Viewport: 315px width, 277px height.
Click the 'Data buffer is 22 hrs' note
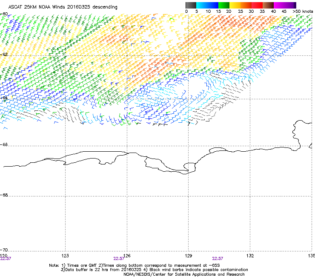point(154,270)
